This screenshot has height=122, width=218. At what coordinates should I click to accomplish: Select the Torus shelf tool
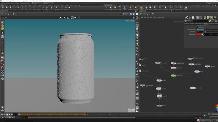[x=14, y=7]
